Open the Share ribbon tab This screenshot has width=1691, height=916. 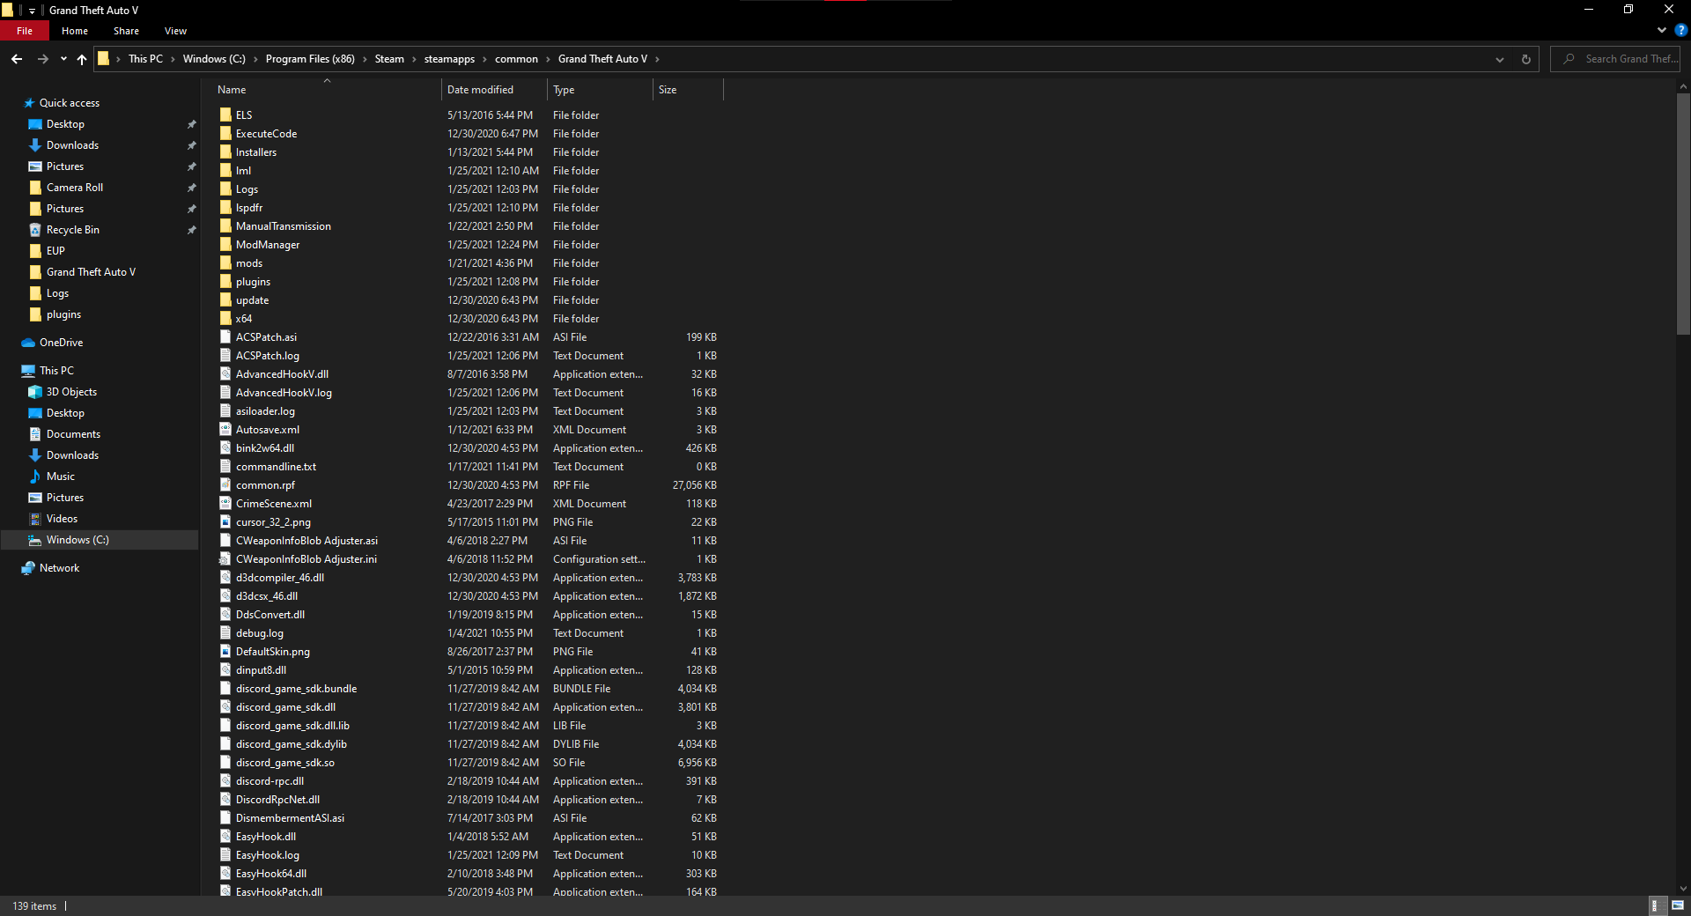(x=126, y=31)
